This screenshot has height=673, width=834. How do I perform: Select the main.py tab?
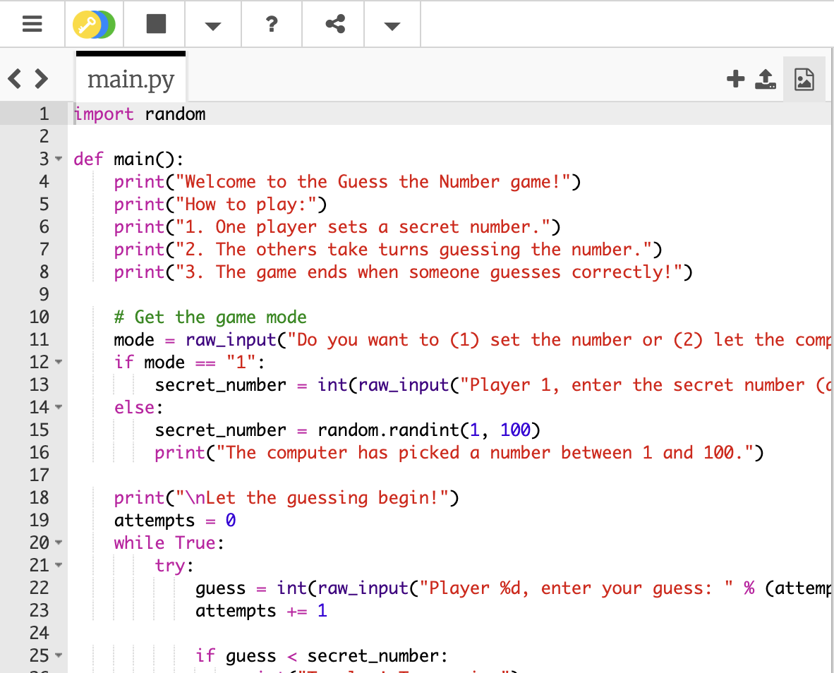131,80
